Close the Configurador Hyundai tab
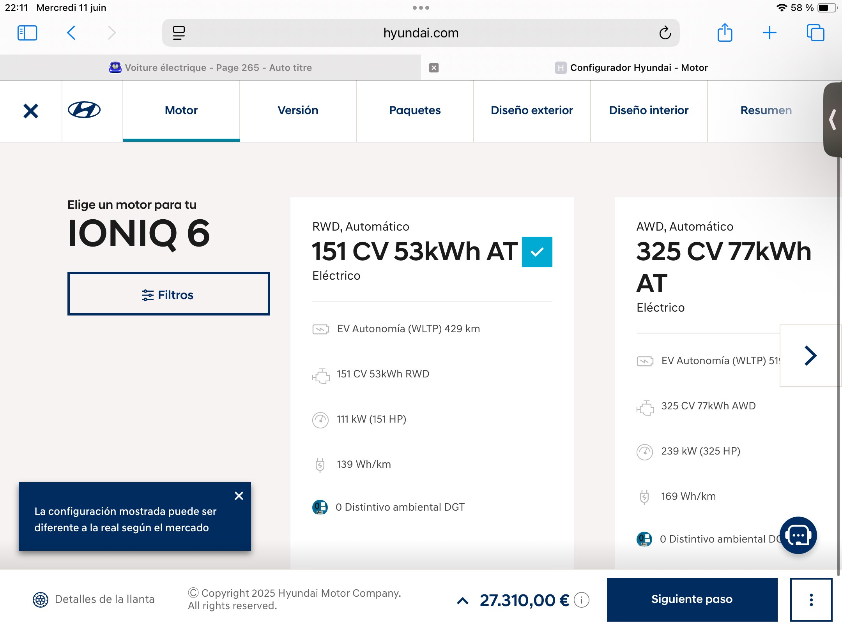 (x=434, y=68)
